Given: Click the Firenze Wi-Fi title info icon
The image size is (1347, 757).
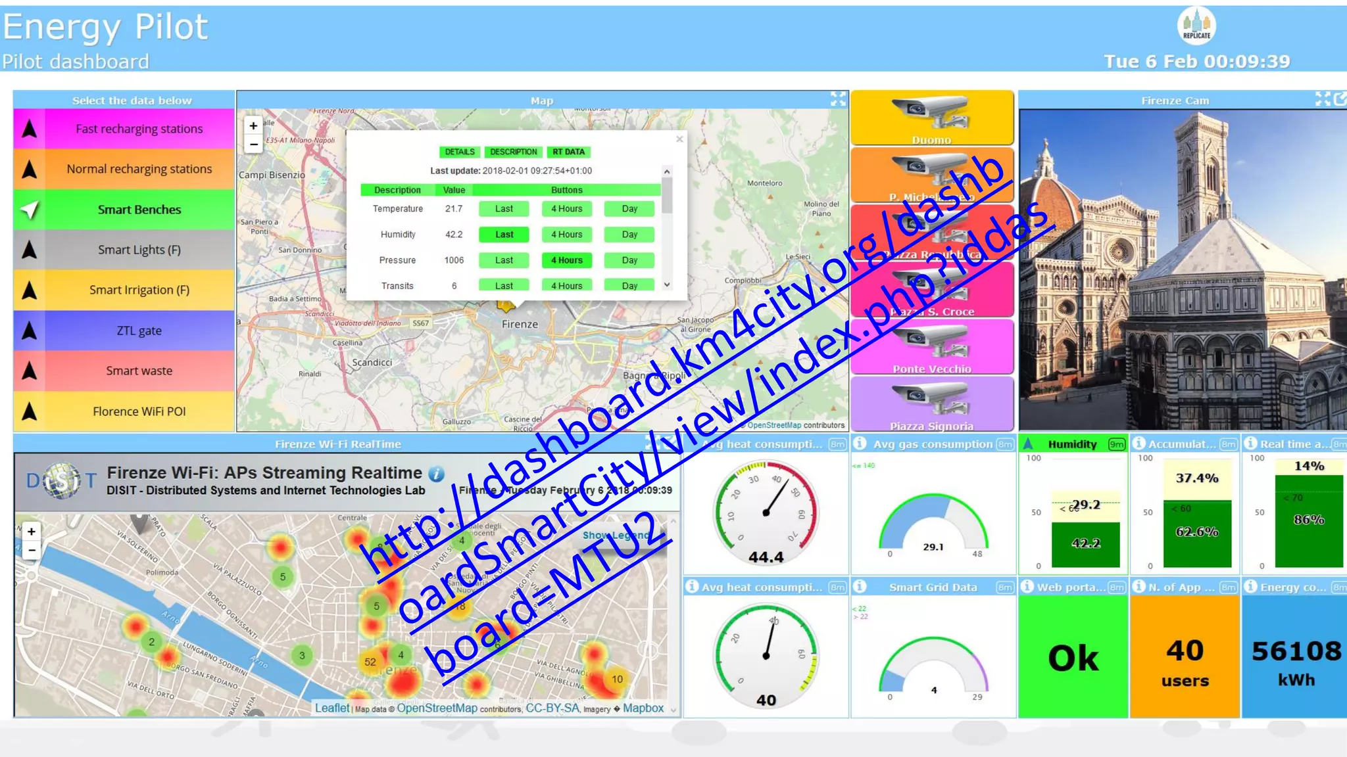Looking at the screenshot, I should click(436, 474).
